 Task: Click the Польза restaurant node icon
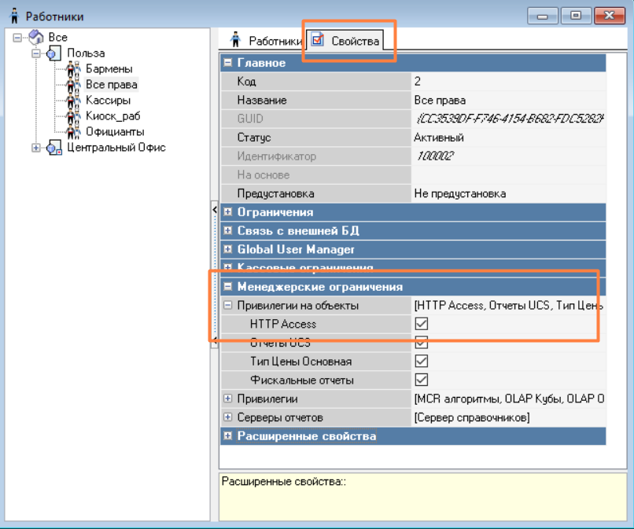click(x=53, y=53)
